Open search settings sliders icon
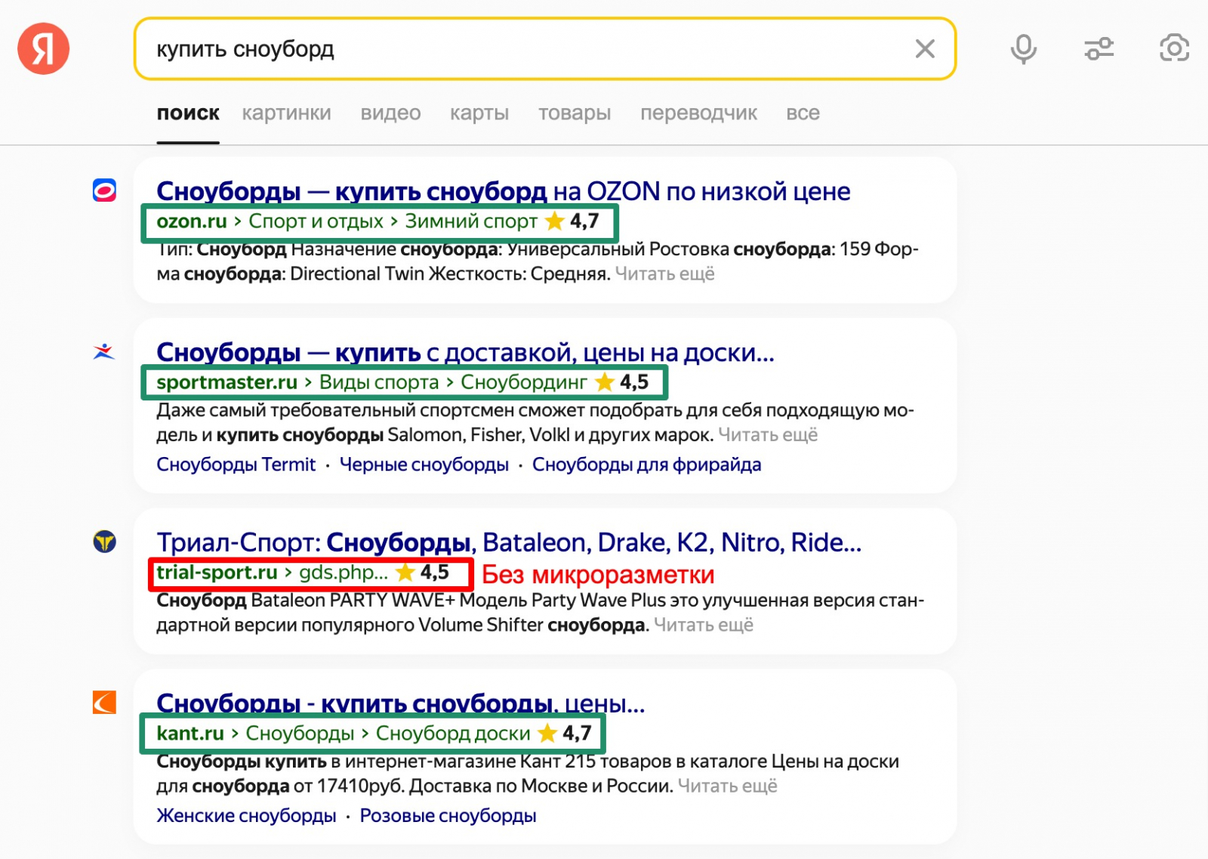Viewport: 1208px width, 859px height. click(1099, 49)
